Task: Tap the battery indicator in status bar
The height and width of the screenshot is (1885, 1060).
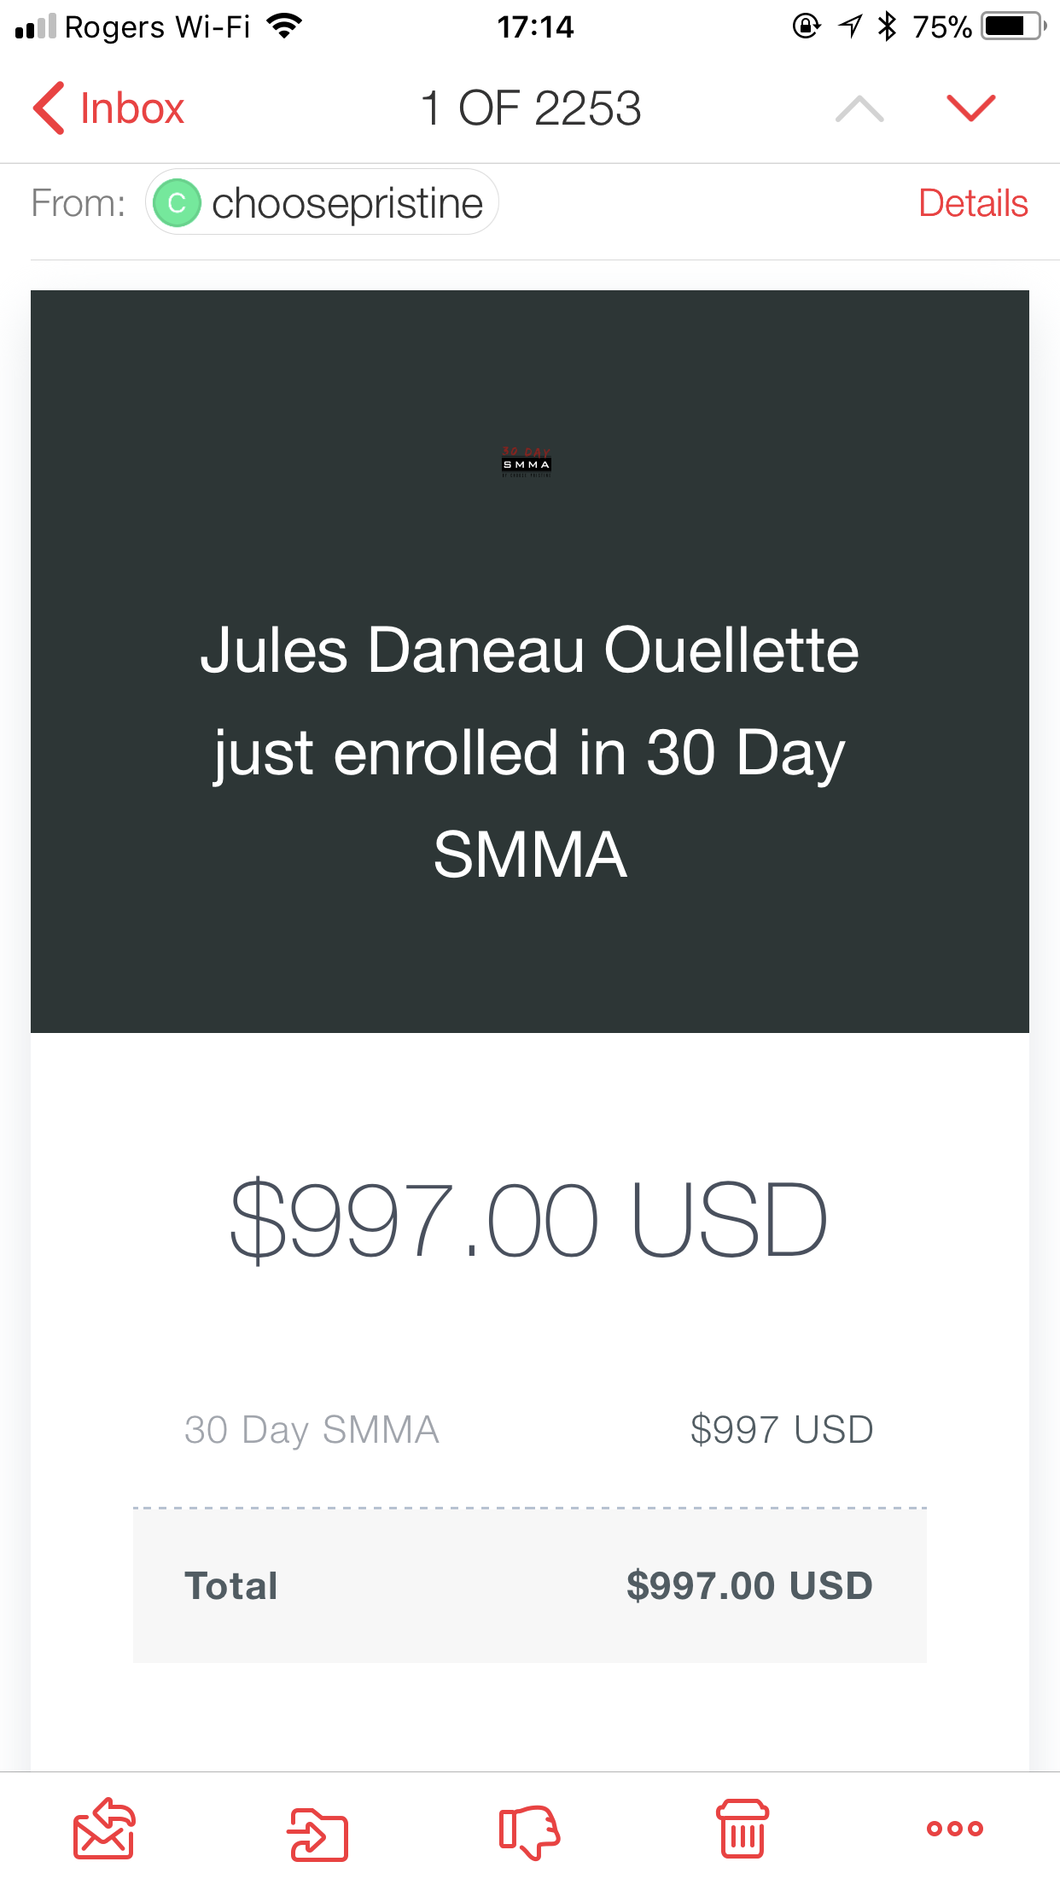Action: point(1013,26)
